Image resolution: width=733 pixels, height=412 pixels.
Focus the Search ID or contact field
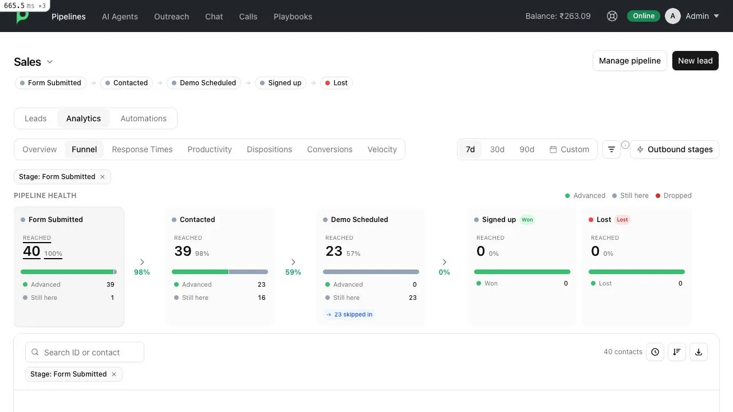point(85,352)
